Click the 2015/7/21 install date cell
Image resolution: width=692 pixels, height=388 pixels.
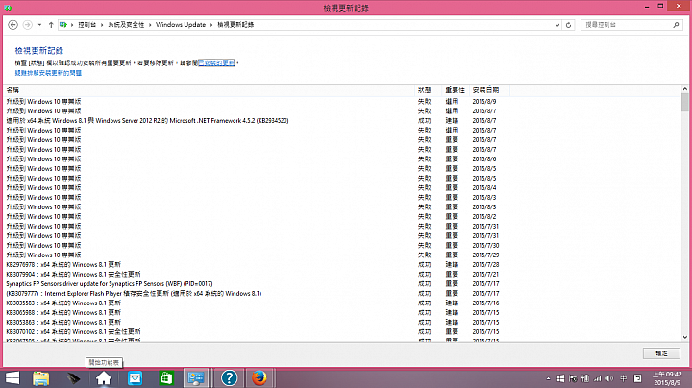pyautogui.click(x=485, y=275)
